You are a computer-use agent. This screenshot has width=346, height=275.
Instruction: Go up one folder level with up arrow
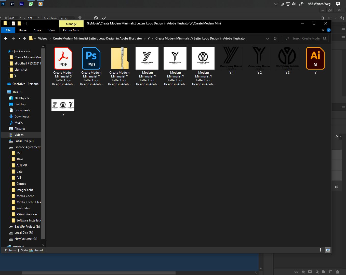click(25, 38)
